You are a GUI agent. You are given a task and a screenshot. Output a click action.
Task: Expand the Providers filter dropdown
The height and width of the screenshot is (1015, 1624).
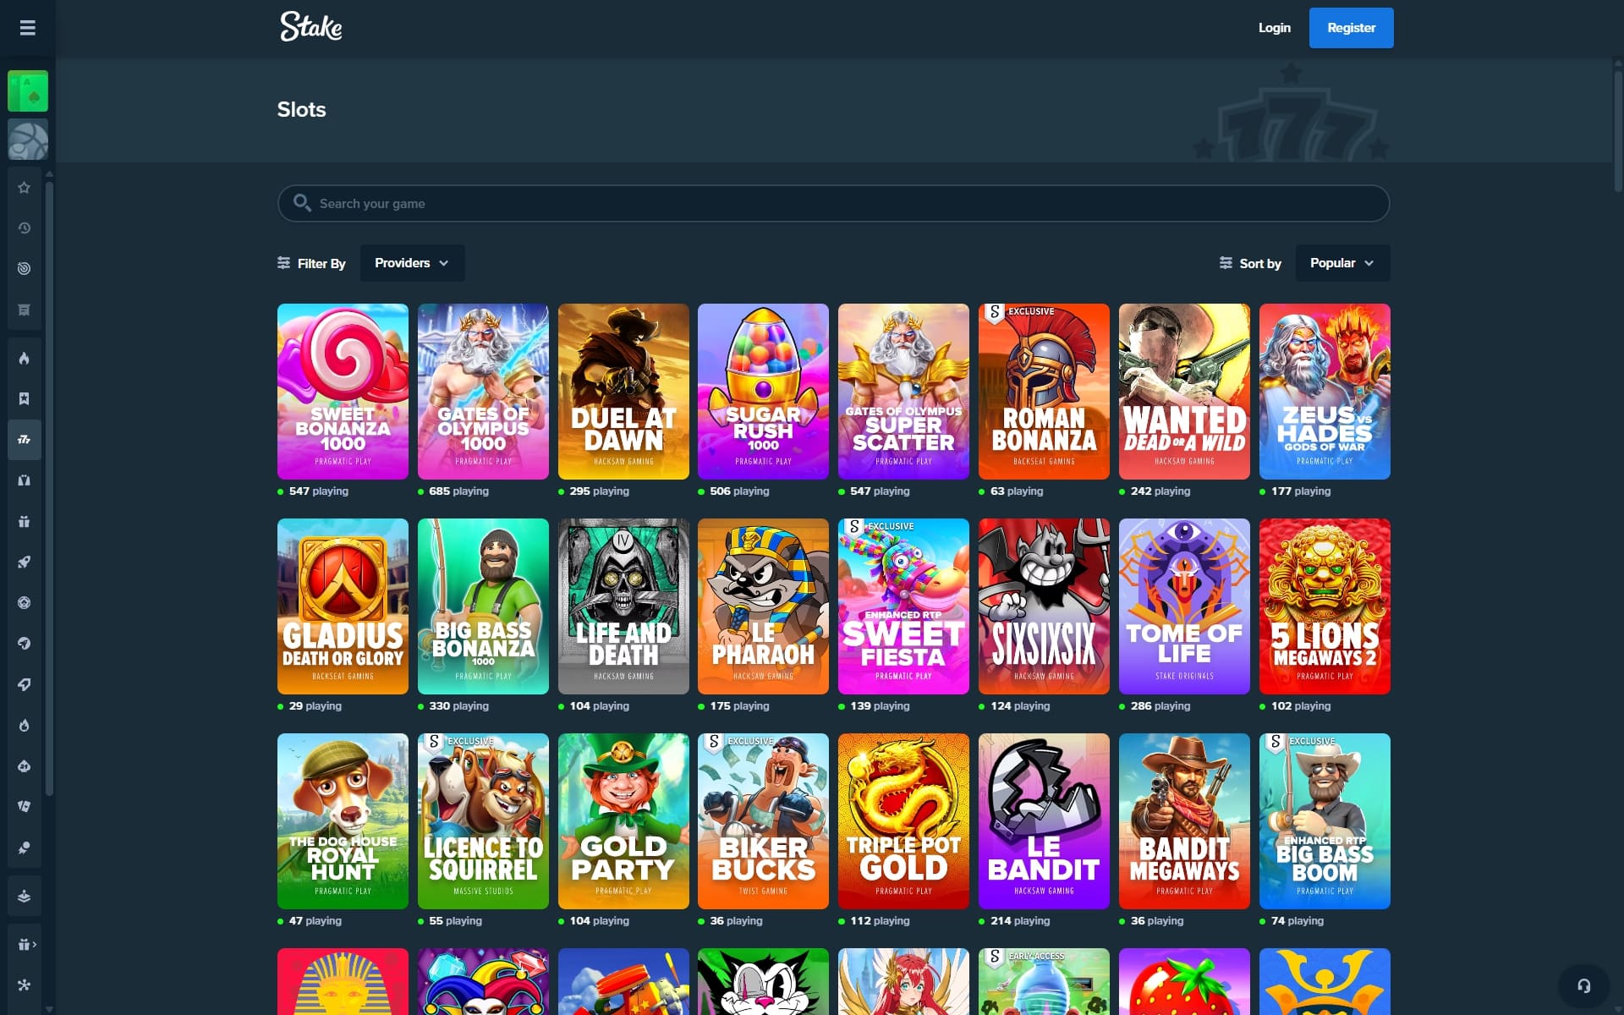(412, 263)
